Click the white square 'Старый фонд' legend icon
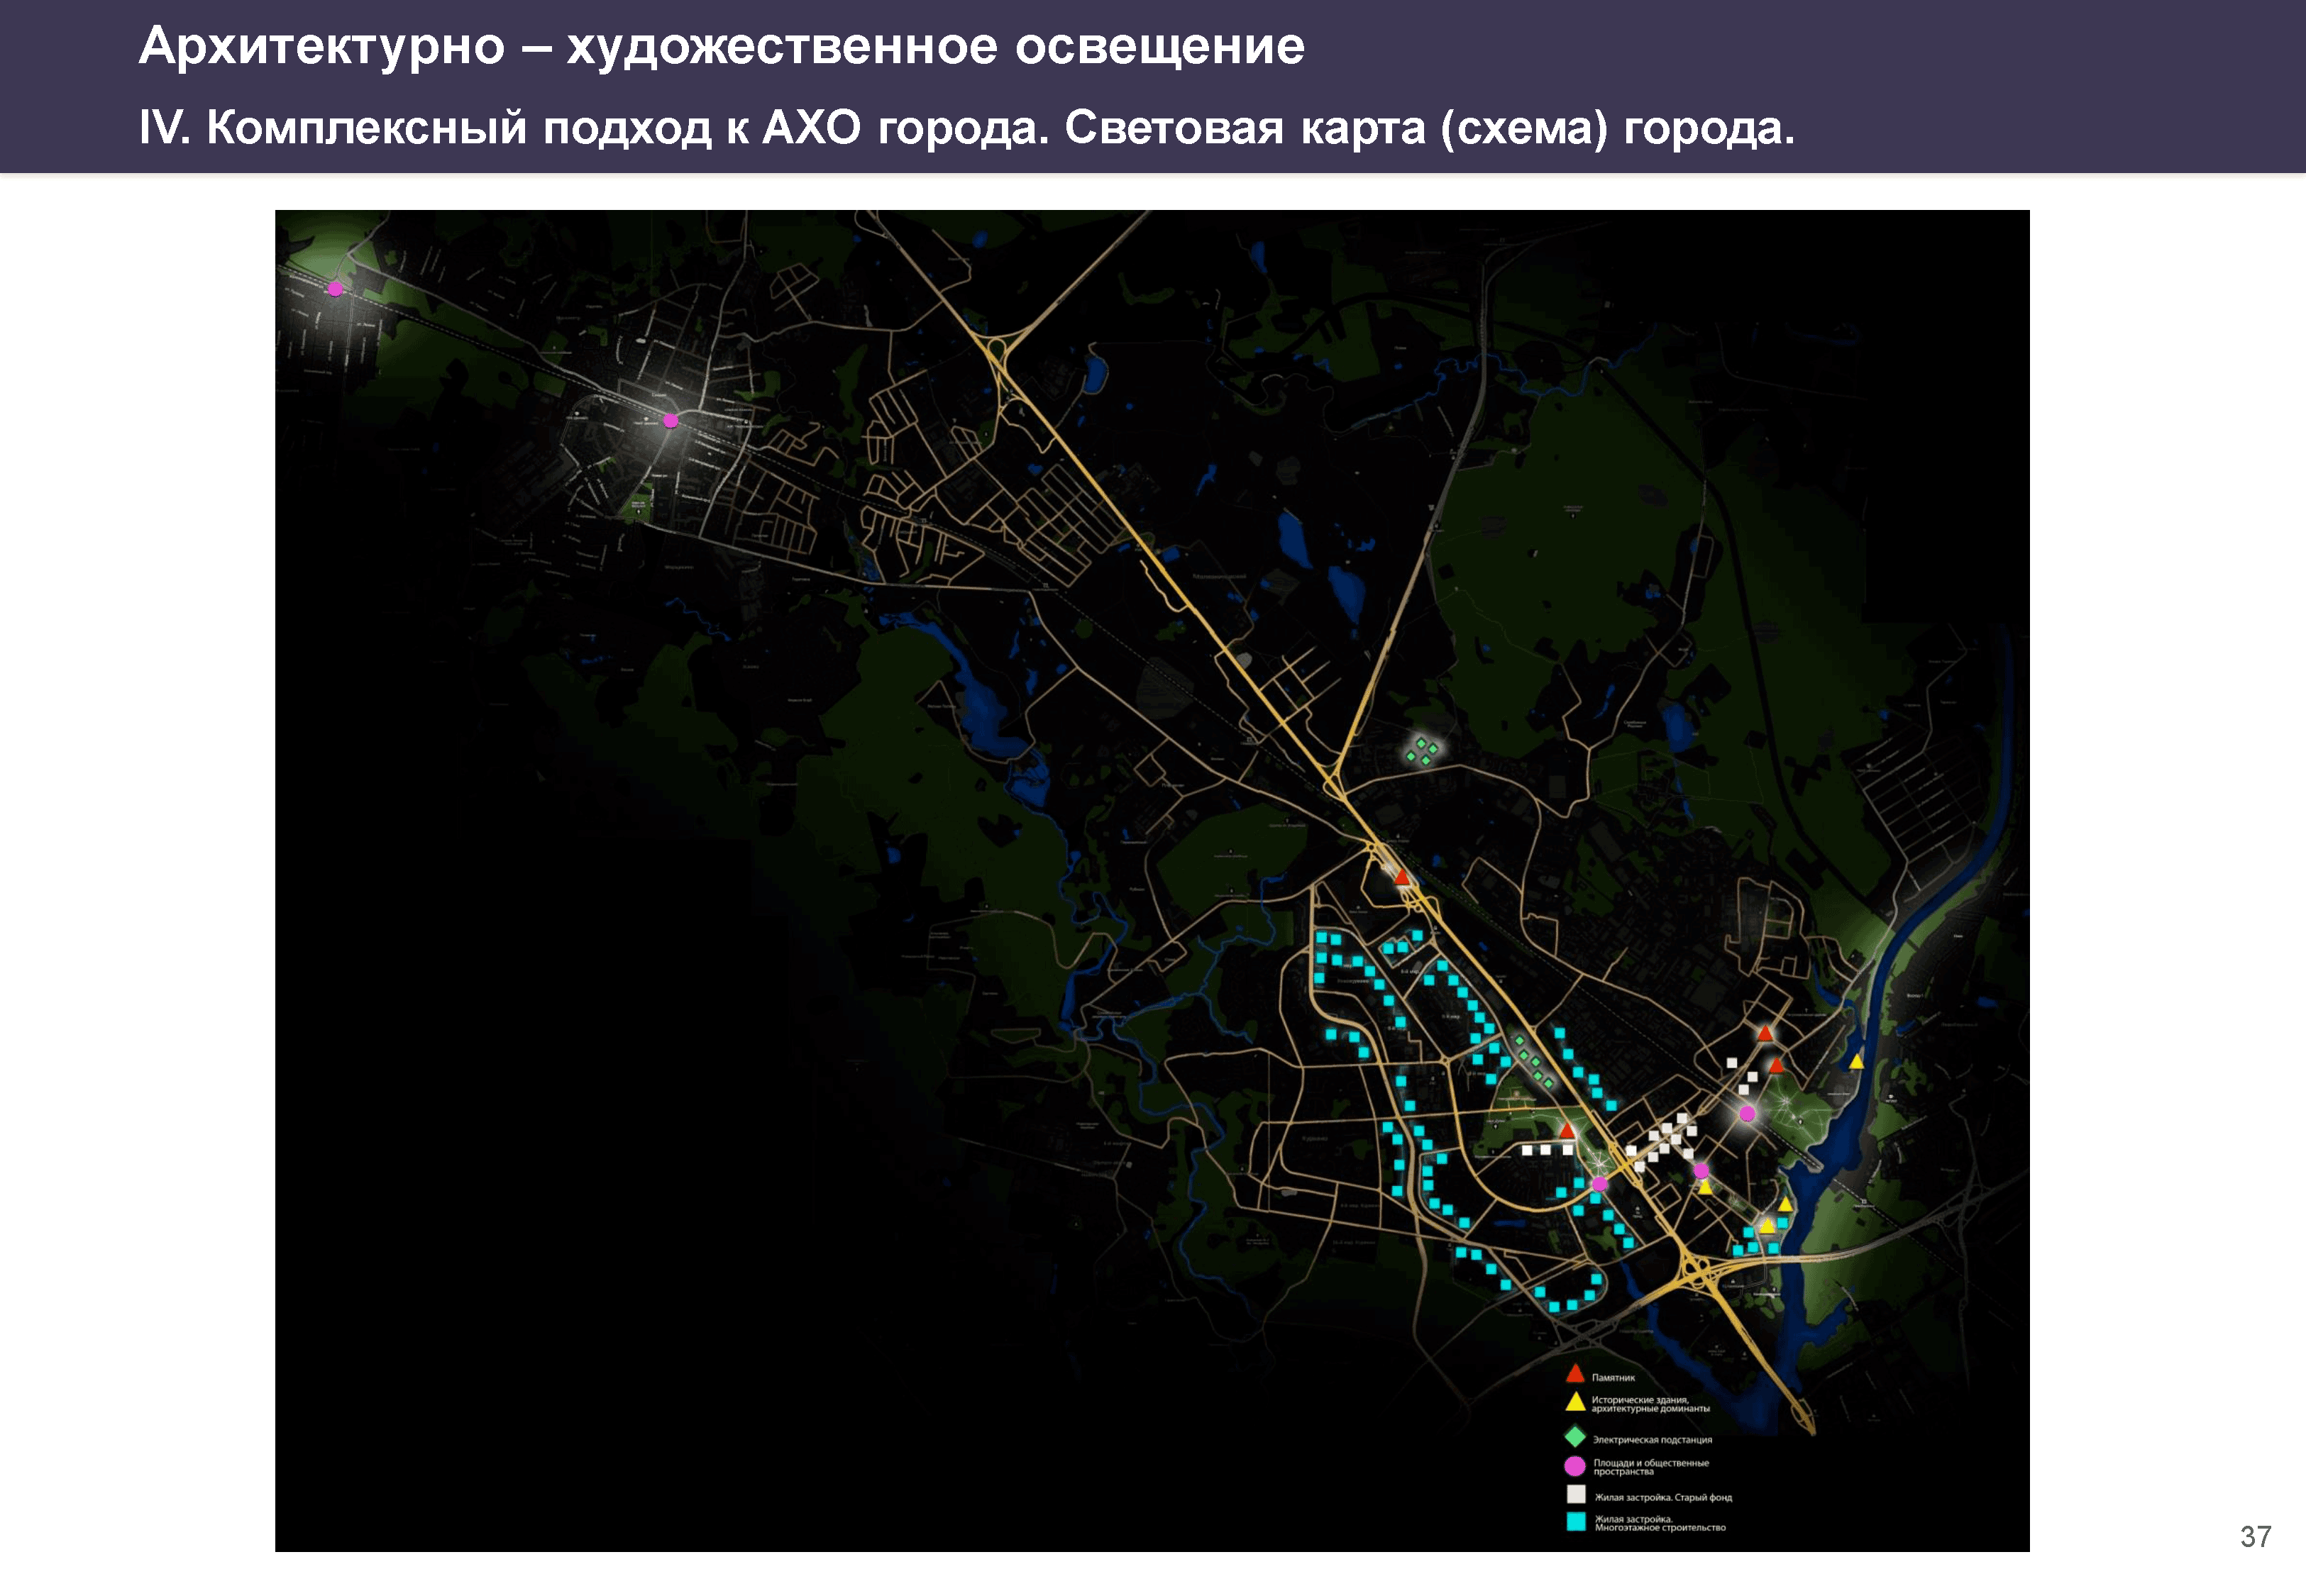 (1576, 1495)
